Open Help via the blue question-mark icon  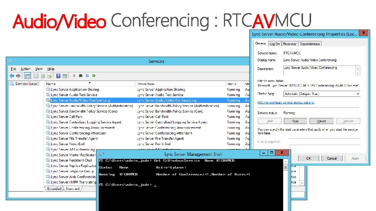point(58,76)
